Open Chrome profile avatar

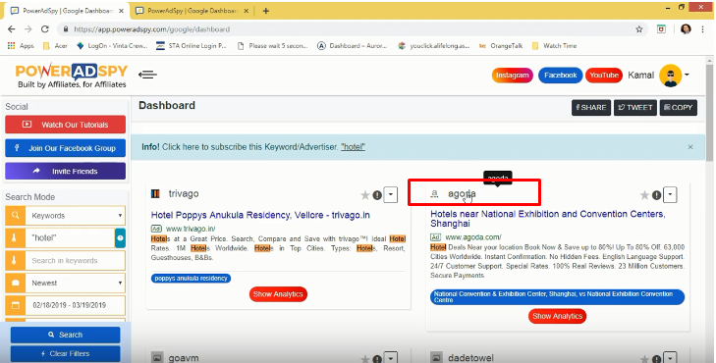click(686, 29)
